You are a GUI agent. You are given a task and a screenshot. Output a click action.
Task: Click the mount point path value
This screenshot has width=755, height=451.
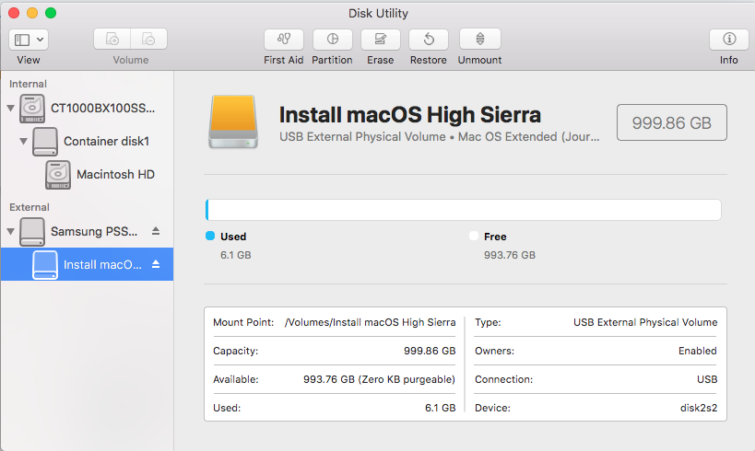click(370, 322)
